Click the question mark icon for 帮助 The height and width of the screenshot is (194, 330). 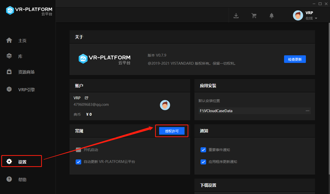[x=9, y=179]
